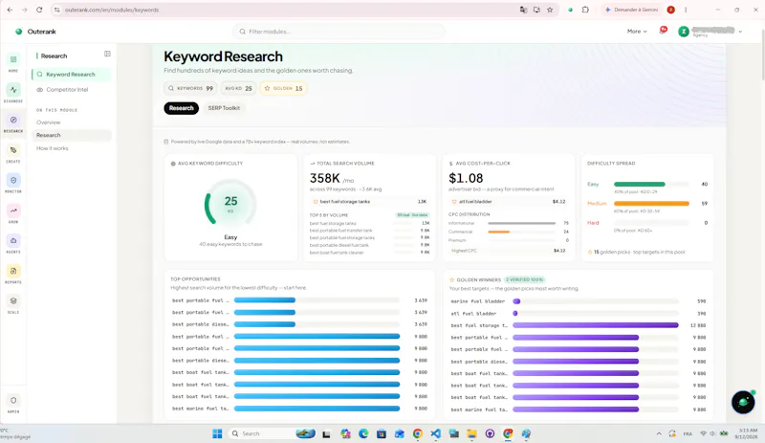The height and width of the screenshot is (443, 765).
Task: Click the Windows taskbar Search box
Action: coord(272,433)
